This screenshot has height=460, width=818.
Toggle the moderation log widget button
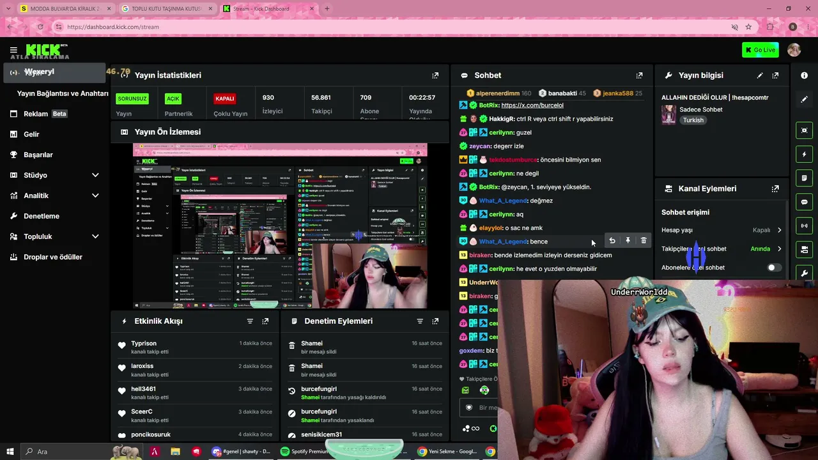click(804, 178)
